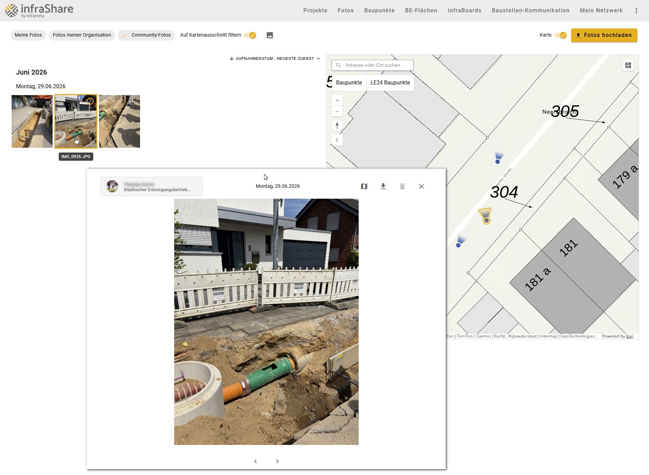Screen dimensions: 649x475
Task: Go to previous photo in dialog
Action: 256,461
